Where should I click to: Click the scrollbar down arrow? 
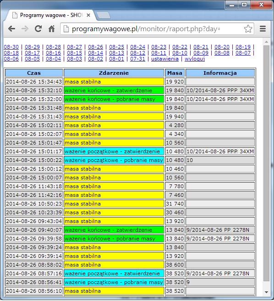point(266,292)
